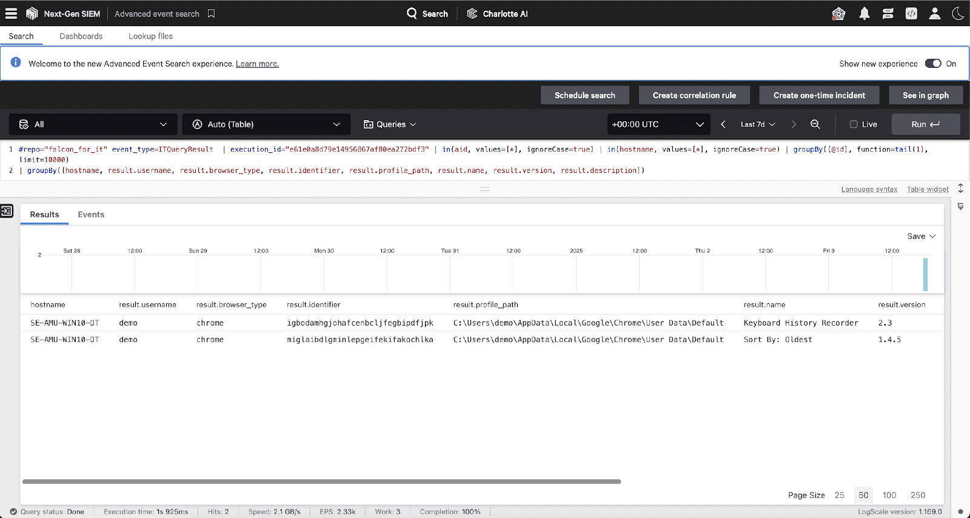This screenshot has height=518, width=970.
Task: Set page size to 100
Action: pos(889,495)
